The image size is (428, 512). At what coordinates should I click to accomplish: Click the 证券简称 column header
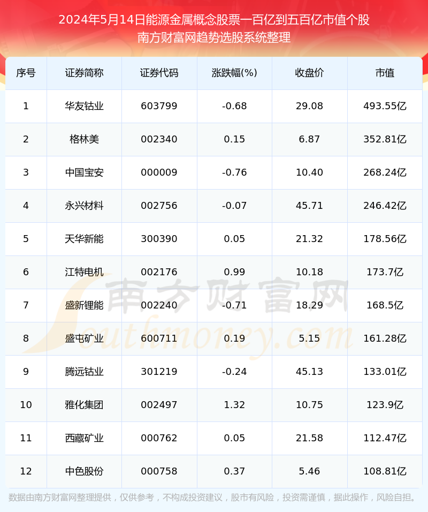[84, 73]
